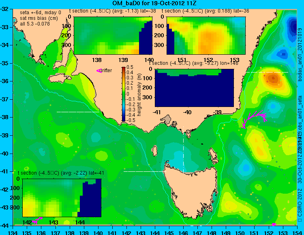
Task: Click the orange warm eddy near 152E, 36S
Action: pos(273,78)
